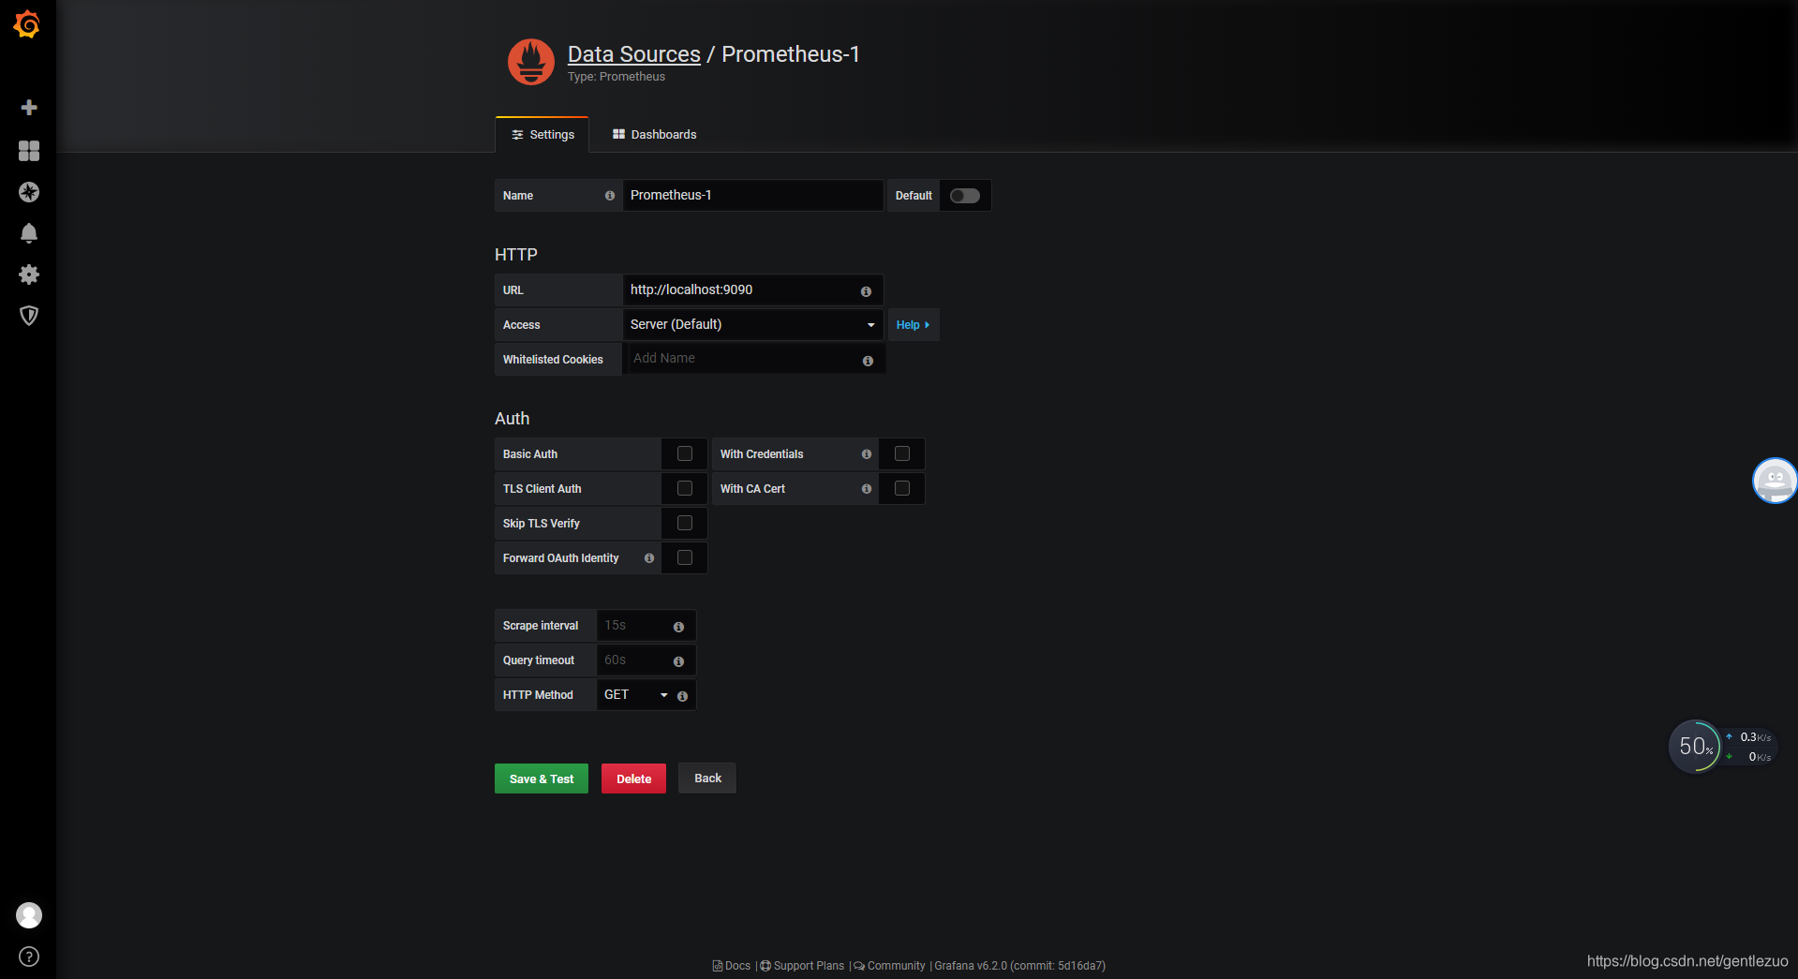This screenshot has width=1798, height=979.
Task: Open the Create plus menu in sidebar
Action: 29,108
